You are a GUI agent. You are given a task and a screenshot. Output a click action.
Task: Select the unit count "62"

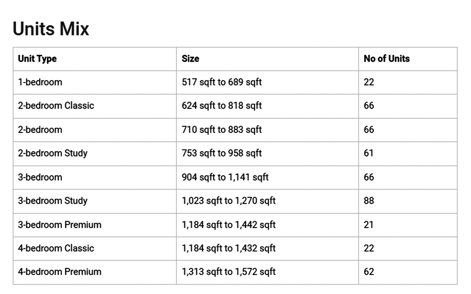tap(369, 272)
